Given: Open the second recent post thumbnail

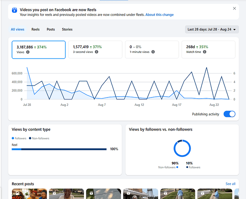Looking at the screenshot, I should tap(66, 194).
